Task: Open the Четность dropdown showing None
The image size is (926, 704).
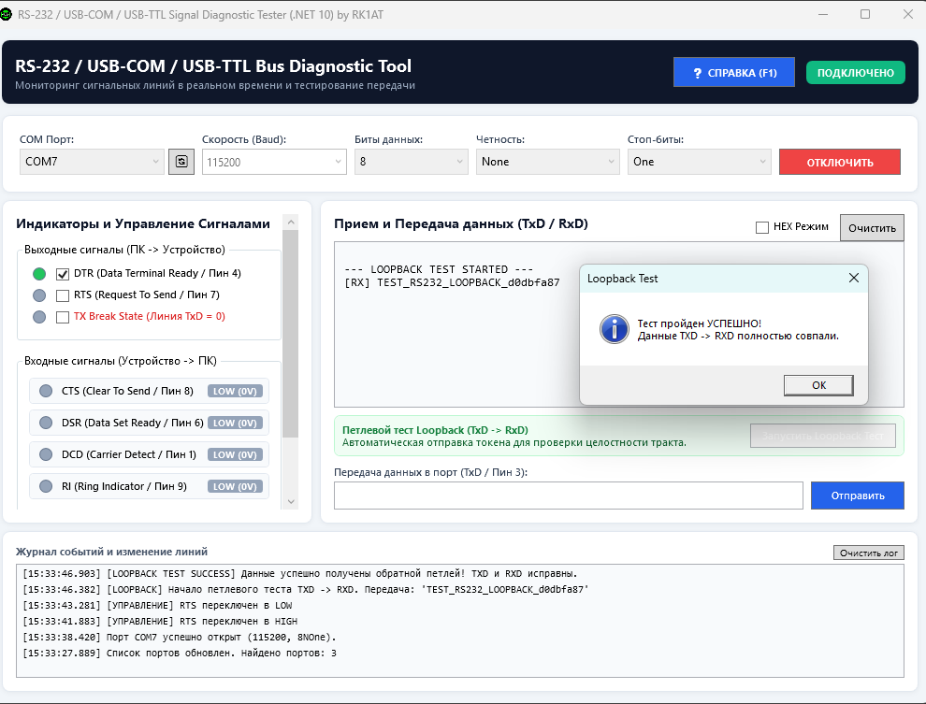Action: point(547,162)
